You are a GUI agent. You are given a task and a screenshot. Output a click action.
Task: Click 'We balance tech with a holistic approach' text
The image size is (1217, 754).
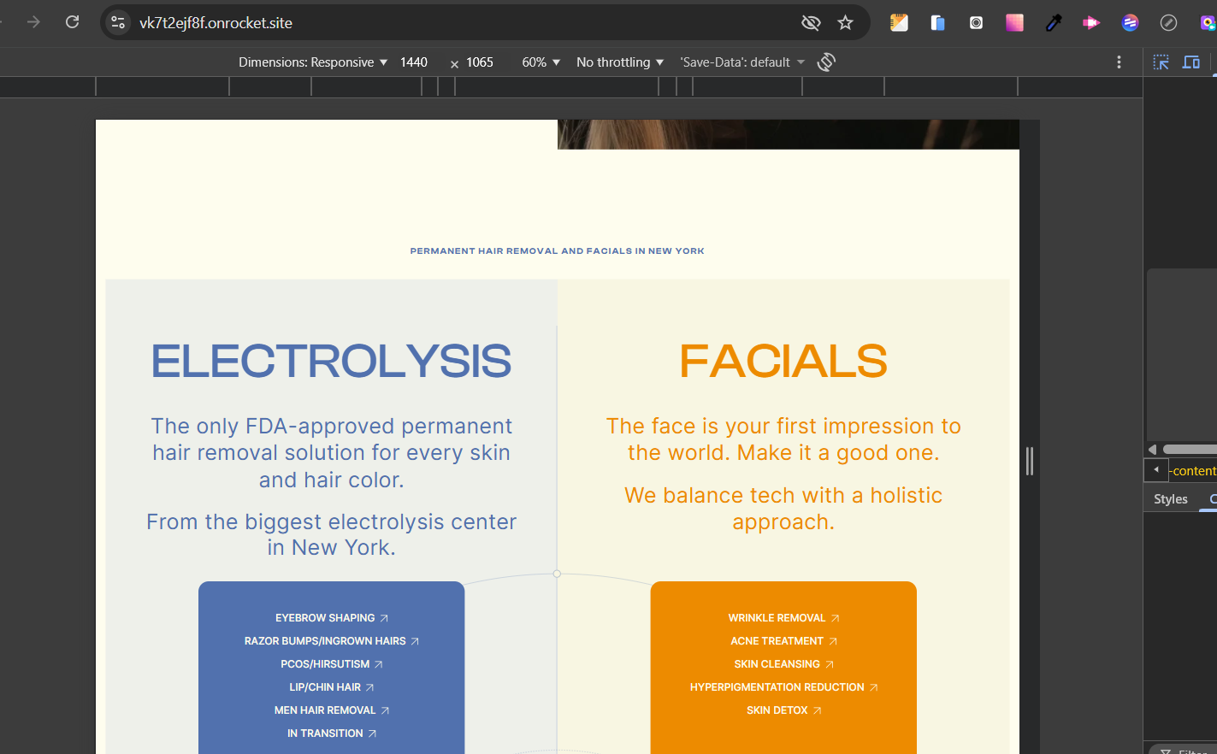pos(783,509)
